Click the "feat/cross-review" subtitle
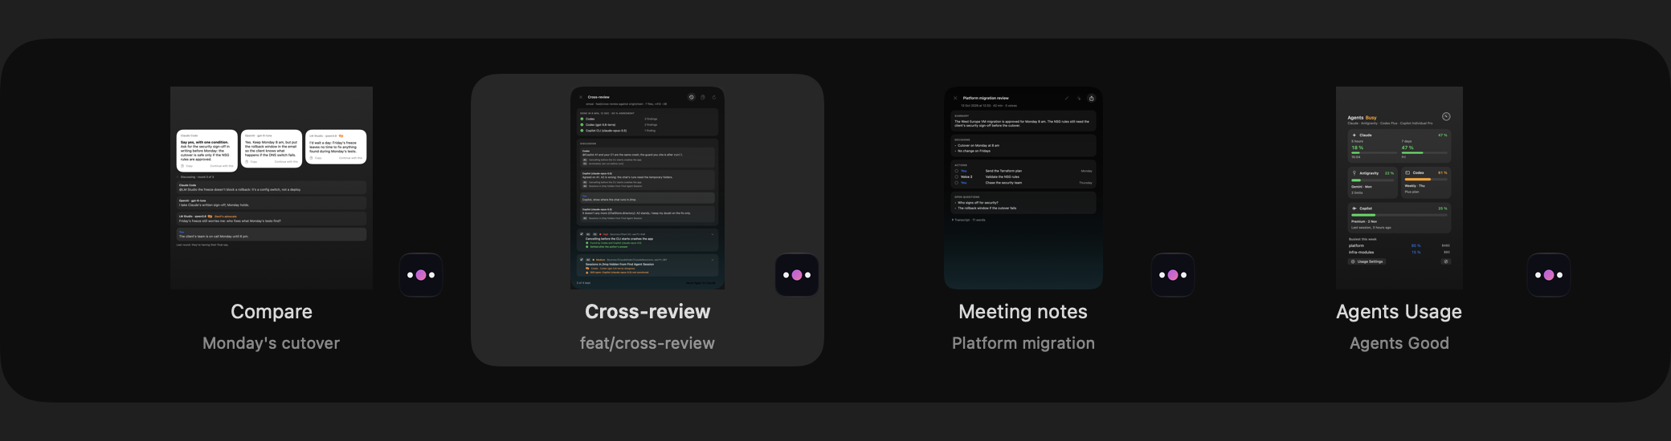Screen dimensions: 1671x441 coord(648,343)
